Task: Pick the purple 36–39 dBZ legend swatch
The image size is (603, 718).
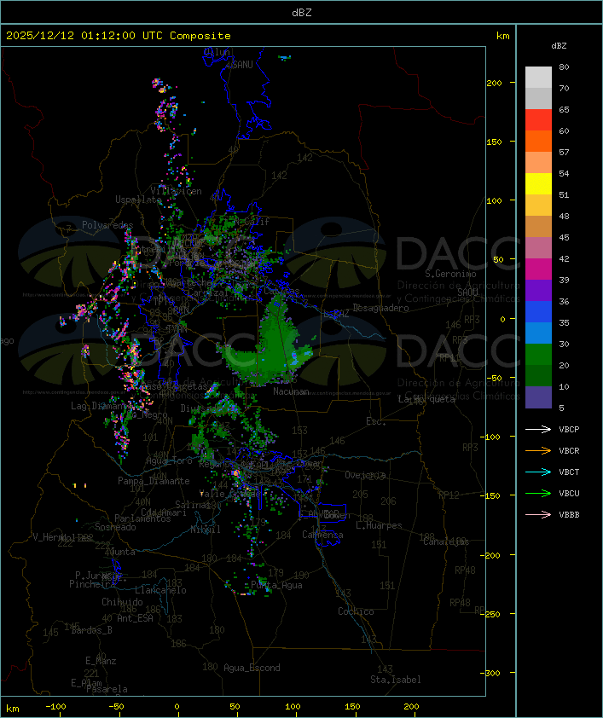Action: tap(538, 290)
